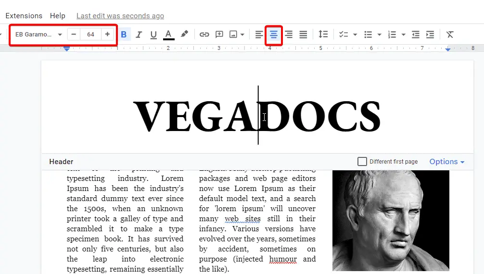Image resolution: width=484 pixels, height=274 pixels.
Task: Click the Insert image icon
Action: pyautogui.click(x=233, y=35)
